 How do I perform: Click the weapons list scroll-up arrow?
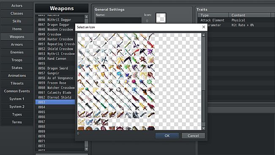click(86, 17)
